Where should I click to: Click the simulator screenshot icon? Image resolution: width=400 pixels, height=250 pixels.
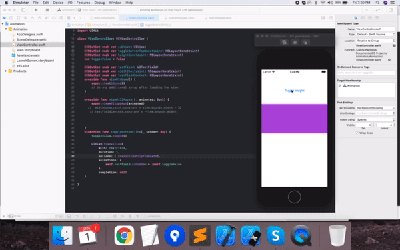(x=284, y=43)
